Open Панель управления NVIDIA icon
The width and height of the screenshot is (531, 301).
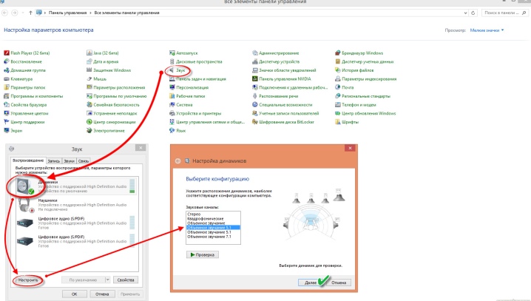(255, 79)
